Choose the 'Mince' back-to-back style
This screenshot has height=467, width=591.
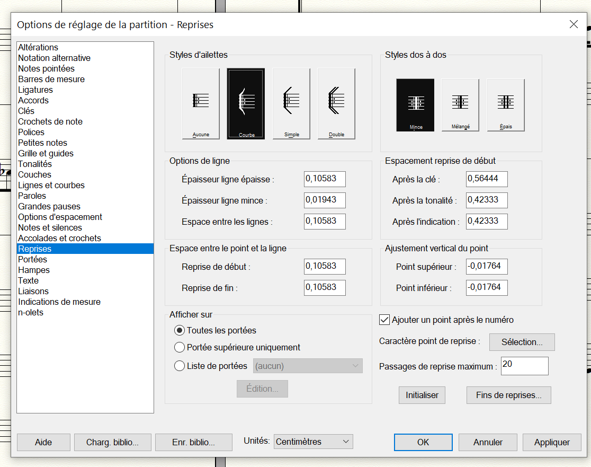click(415, 105)
